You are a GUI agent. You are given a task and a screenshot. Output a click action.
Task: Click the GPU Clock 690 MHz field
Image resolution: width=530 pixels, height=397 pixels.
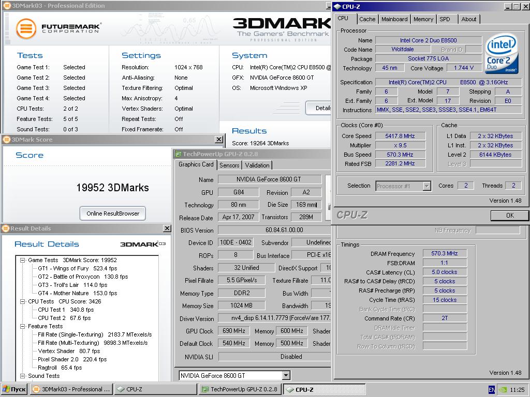pos(234,331)
